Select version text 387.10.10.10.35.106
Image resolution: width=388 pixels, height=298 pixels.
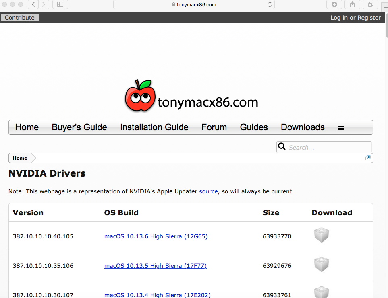43,266
